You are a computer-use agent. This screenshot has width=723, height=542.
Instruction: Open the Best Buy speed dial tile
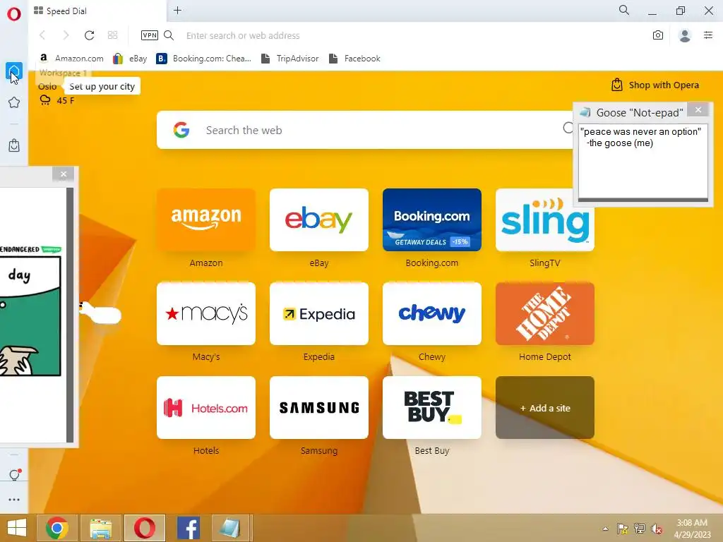click(432, 408)
